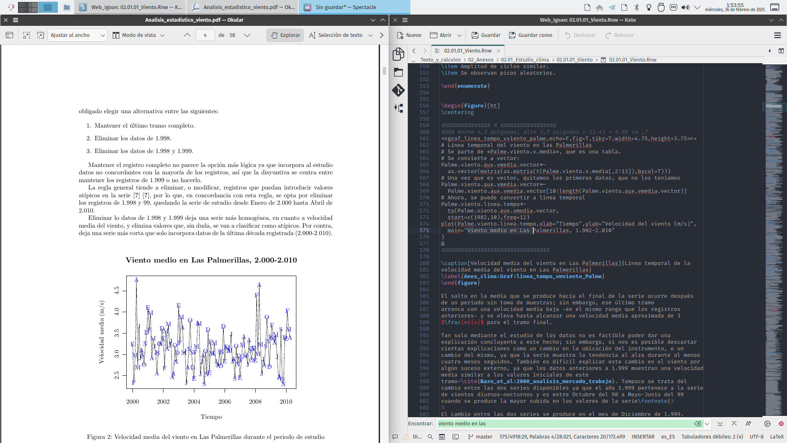The height and width of the screenshot is (443, 787).
Task: Open the filesystem browser sidebar icon
Action: [x=398, y=73]
